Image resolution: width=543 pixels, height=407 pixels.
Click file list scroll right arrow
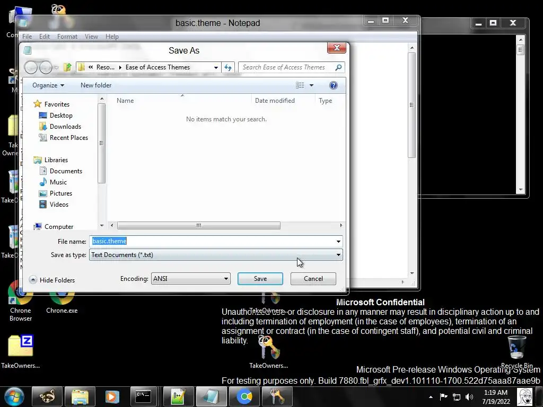coord(341,225)
